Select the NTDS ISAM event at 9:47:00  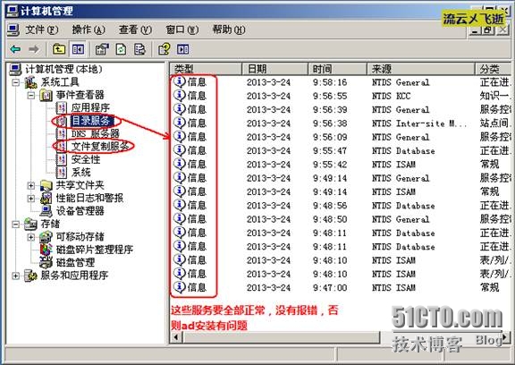click(341, 288)
